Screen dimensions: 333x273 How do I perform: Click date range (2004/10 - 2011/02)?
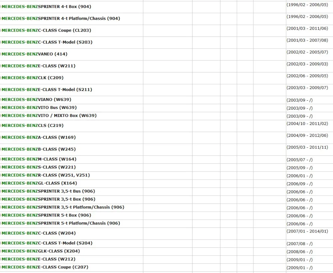307,124
